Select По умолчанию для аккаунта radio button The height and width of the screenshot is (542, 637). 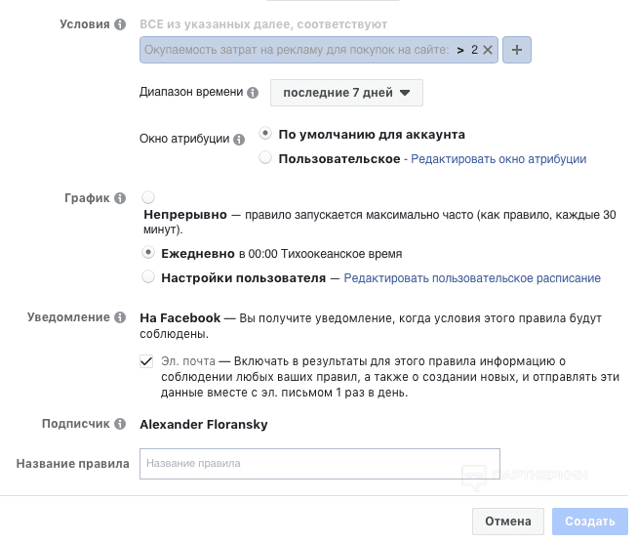click(265, 134)
